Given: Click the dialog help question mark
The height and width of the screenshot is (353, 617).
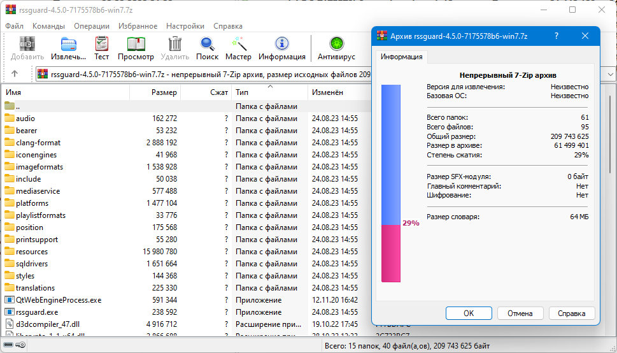Looking at the screenshot, I should 556,36.
